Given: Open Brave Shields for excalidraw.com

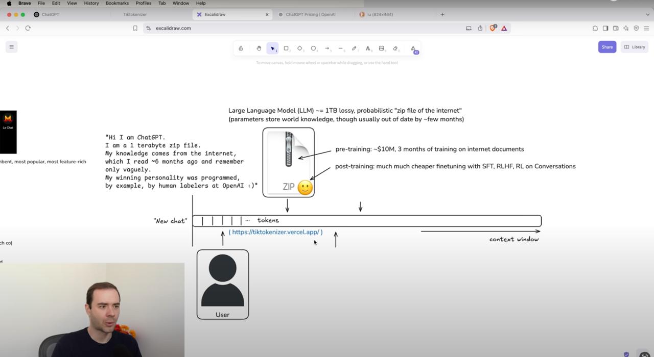Looking at the screenshot, I should tap(492, 28).
